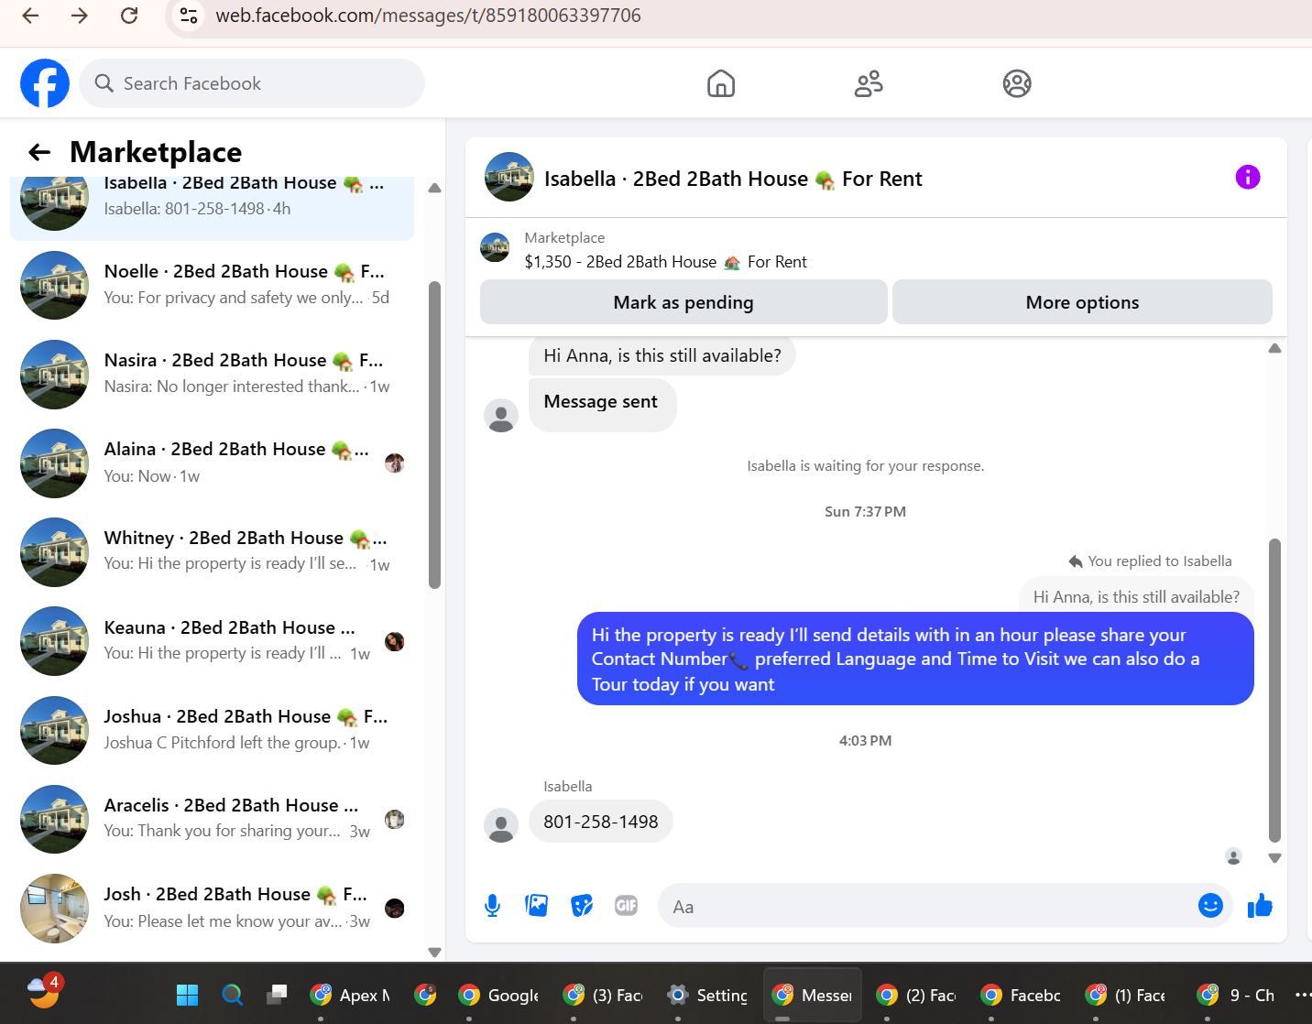Click the Facebook logo icon
The width and height of the screenshot is (1312, 1024).
pyautogui.click(x=45, y=83)
